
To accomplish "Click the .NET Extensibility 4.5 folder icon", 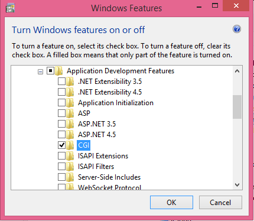I will coord(70,92).
